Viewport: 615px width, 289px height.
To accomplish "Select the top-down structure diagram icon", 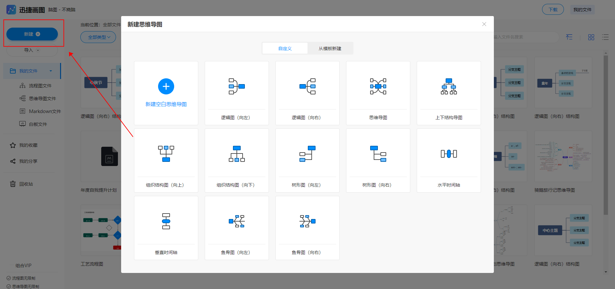I will (449, 86).
